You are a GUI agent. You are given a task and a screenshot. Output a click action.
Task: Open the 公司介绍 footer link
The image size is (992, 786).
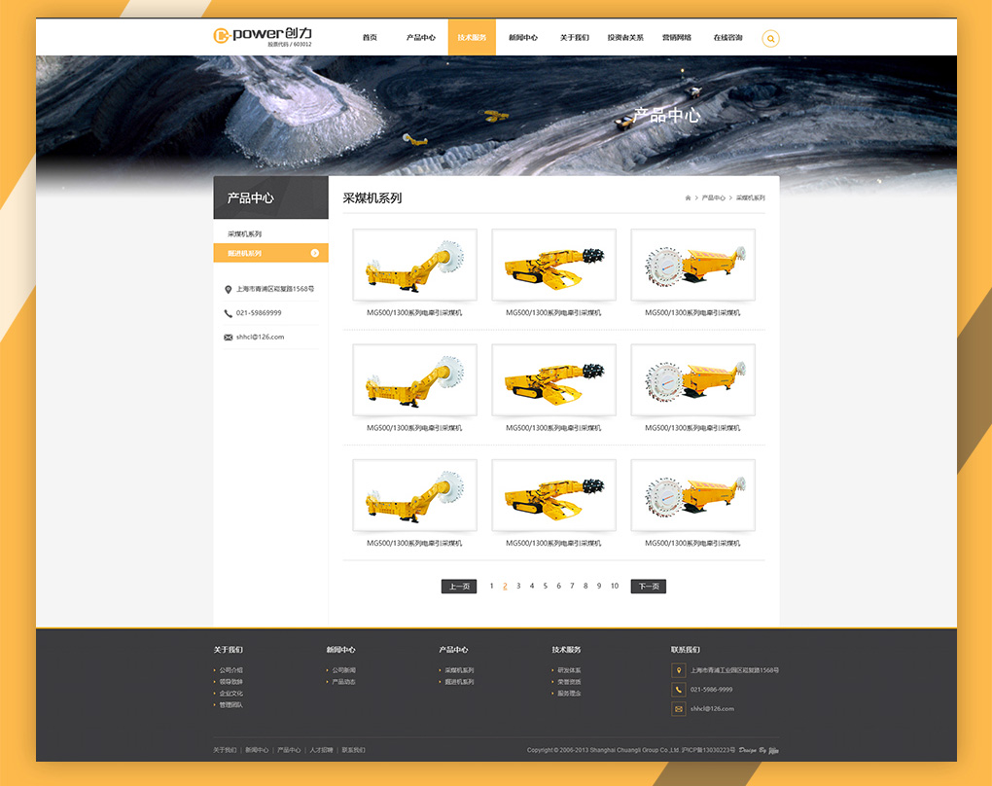(230, 670)
